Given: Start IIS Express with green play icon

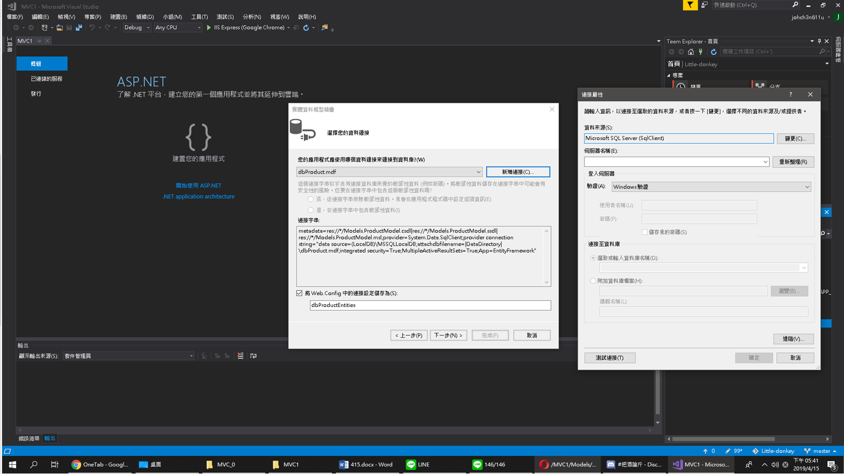Looking at the screenshot, I should 209,27.
